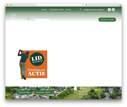Click the search magnifier icon

[x=28, y=19]
